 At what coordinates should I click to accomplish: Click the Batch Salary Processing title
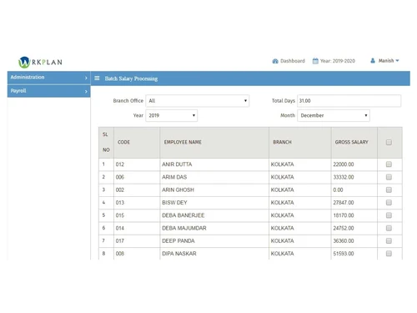[x=131, y=78]
